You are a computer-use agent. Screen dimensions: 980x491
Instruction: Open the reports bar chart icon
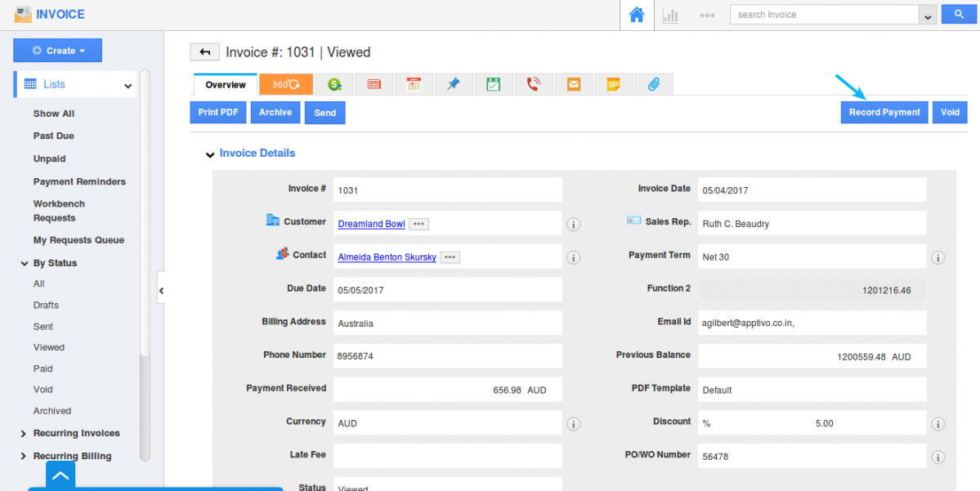(x=670, y=15)
